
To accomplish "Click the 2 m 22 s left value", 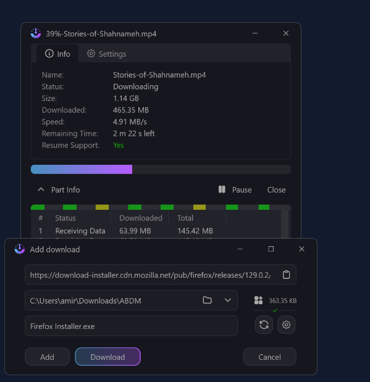I will point(133,133).
